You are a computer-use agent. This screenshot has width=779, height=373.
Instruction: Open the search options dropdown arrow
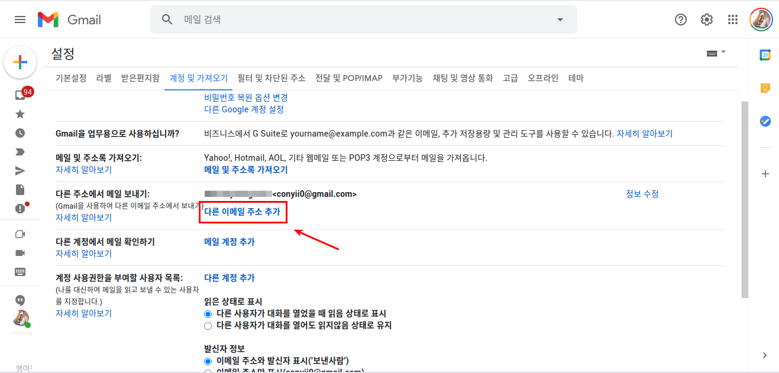pyautogui.click(x=559, y=19)
